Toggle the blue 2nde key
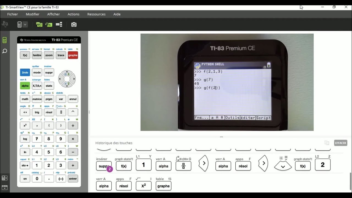Viewport: 352px width, 198px height. pos(25,73)
